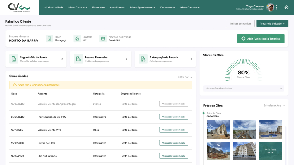Click the Antecipação de Parcela icon
294x165 pixels.
click(x=143, y=59)
